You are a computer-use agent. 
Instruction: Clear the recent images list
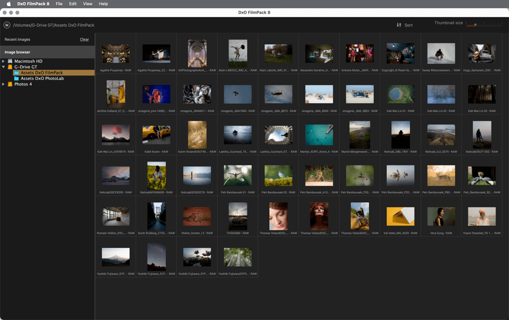click(x=84, y=40)
